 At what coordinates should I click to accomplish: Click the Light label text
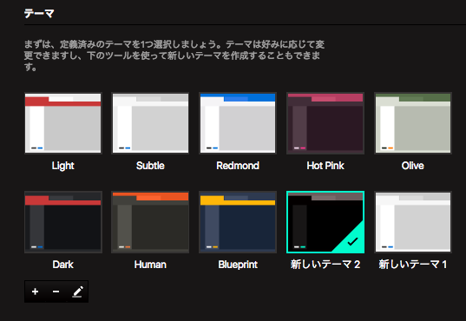[63, 166]
